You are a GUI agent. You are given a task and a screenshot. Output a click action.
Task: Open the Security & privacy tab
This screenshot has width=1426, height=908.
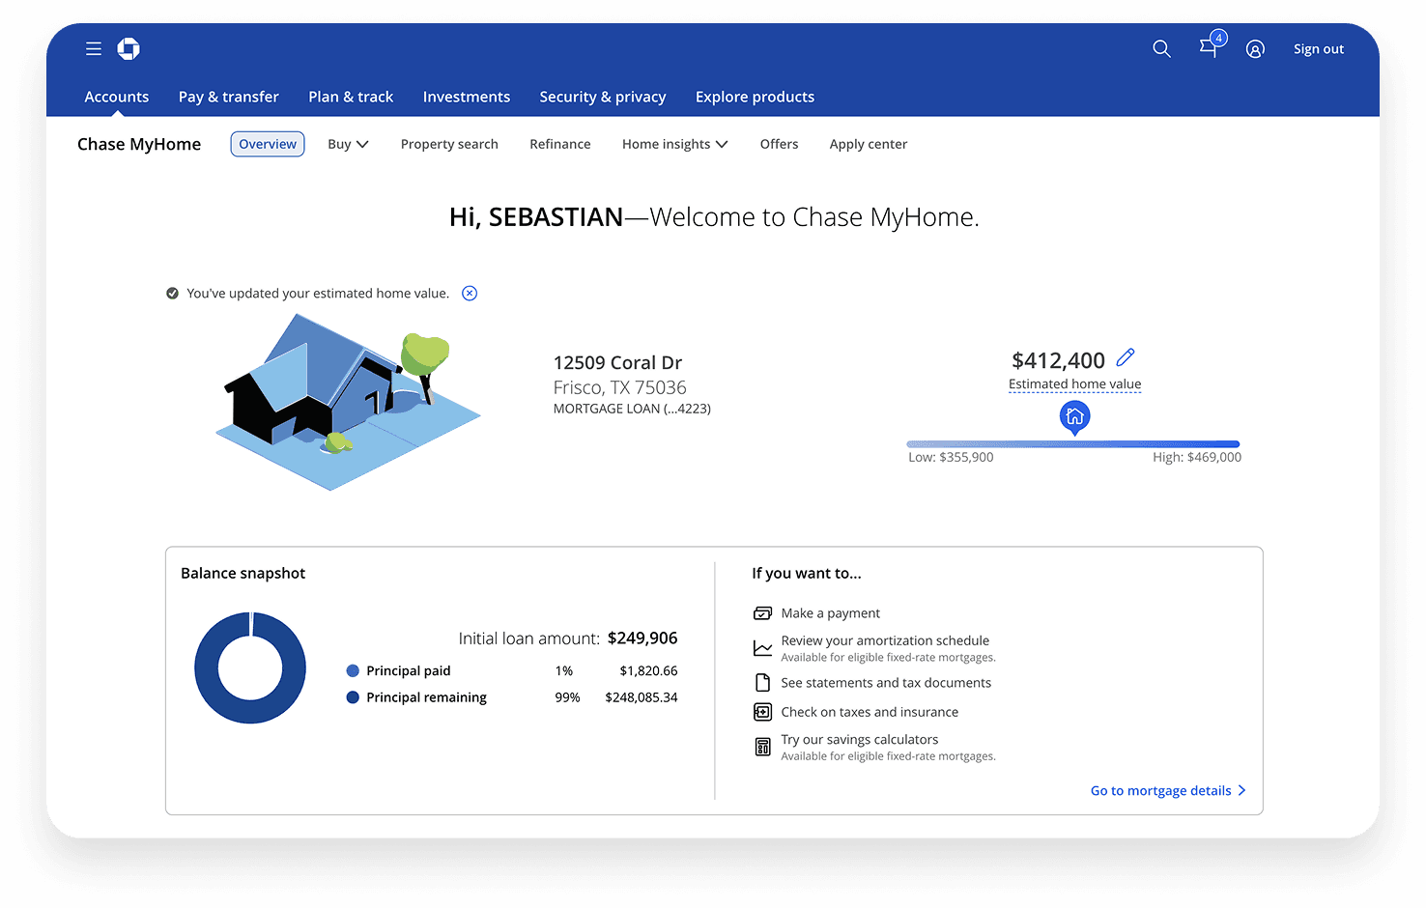(603, 97)
